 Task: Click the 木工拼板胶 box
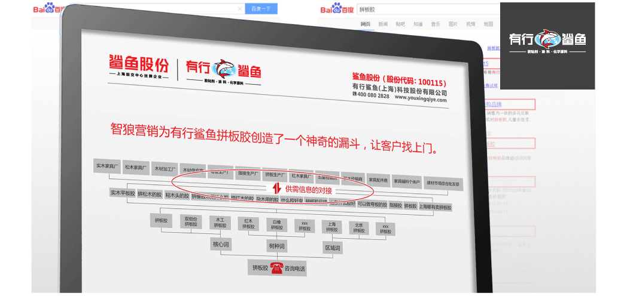(220, 223)
